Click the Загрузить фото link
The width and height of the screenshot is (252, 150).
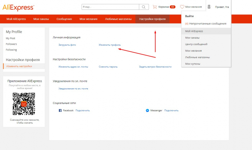(67, 45)
